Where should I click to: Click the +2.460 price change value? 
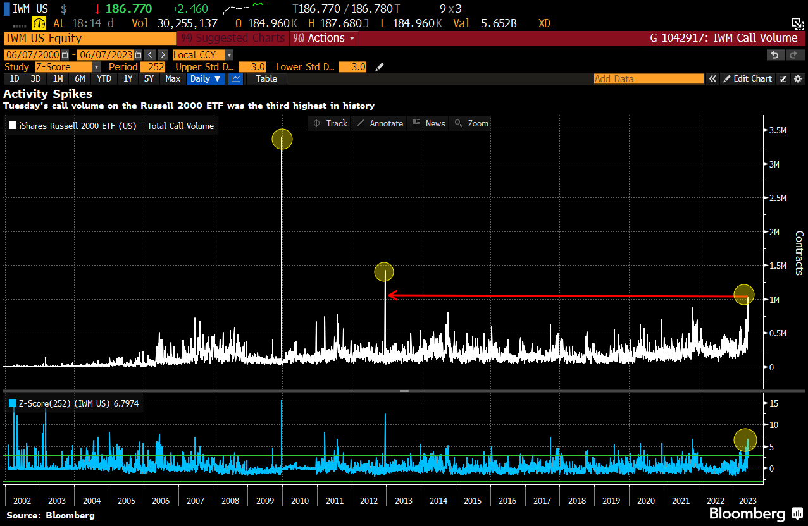[x=189, y=9]
